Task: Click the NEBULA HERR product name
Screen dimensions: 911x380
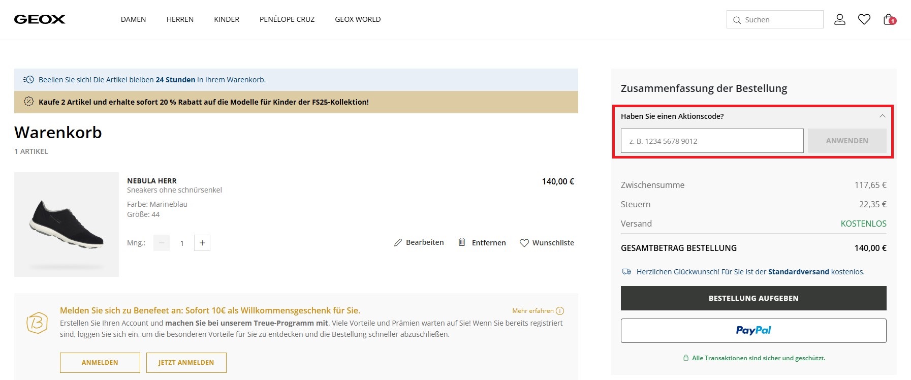Action: [152, 181]
